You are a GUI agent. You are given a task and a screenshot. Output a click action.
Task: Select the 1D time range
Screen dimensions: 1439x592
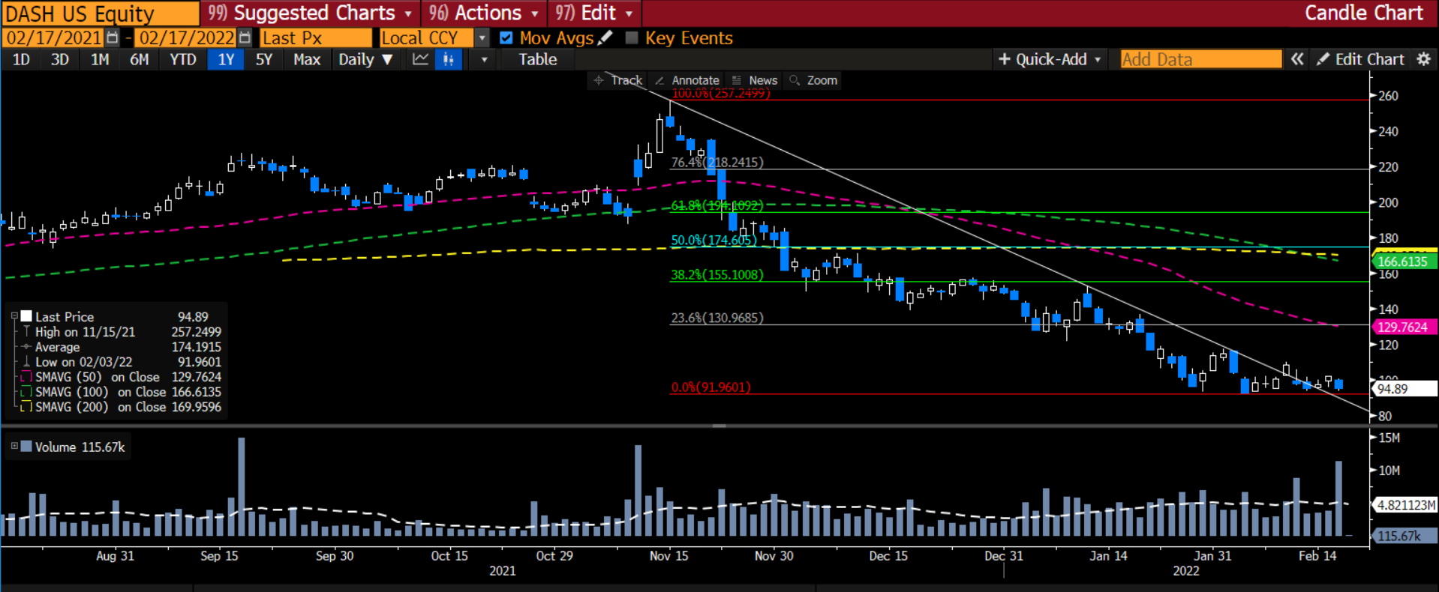point(21,59)
